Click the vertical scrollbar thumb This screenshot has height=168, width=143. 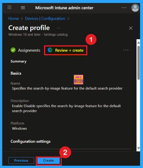pyautogui.click(x=138, y=63)
